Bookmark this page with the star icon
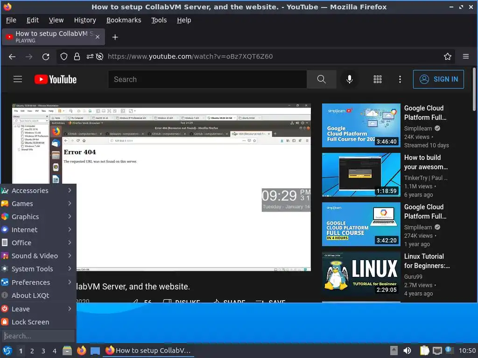The height and width of the screenshot is (358, 478). point(448,56)
